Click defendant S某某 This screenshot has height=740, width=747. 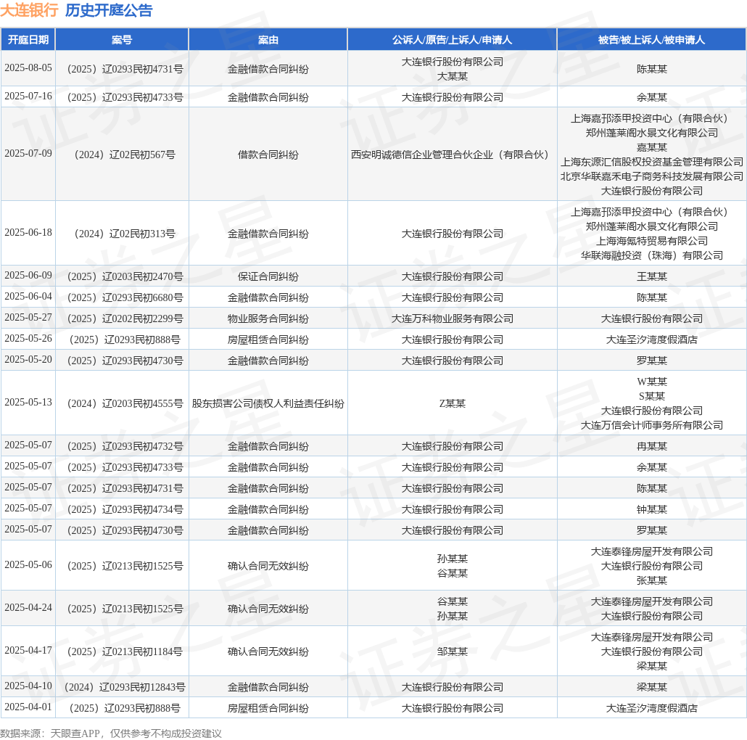pyautogui.click(x=652, y=396)
